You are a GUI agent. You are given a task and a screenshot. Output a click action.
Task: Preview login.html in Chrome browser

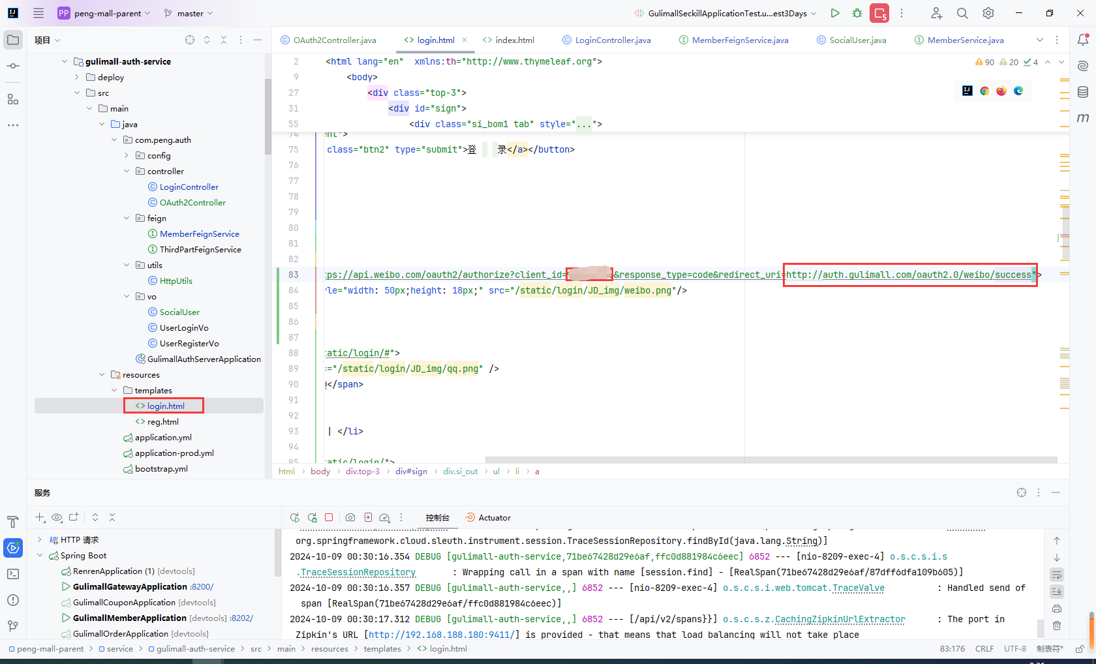click(x=984, y=91)
